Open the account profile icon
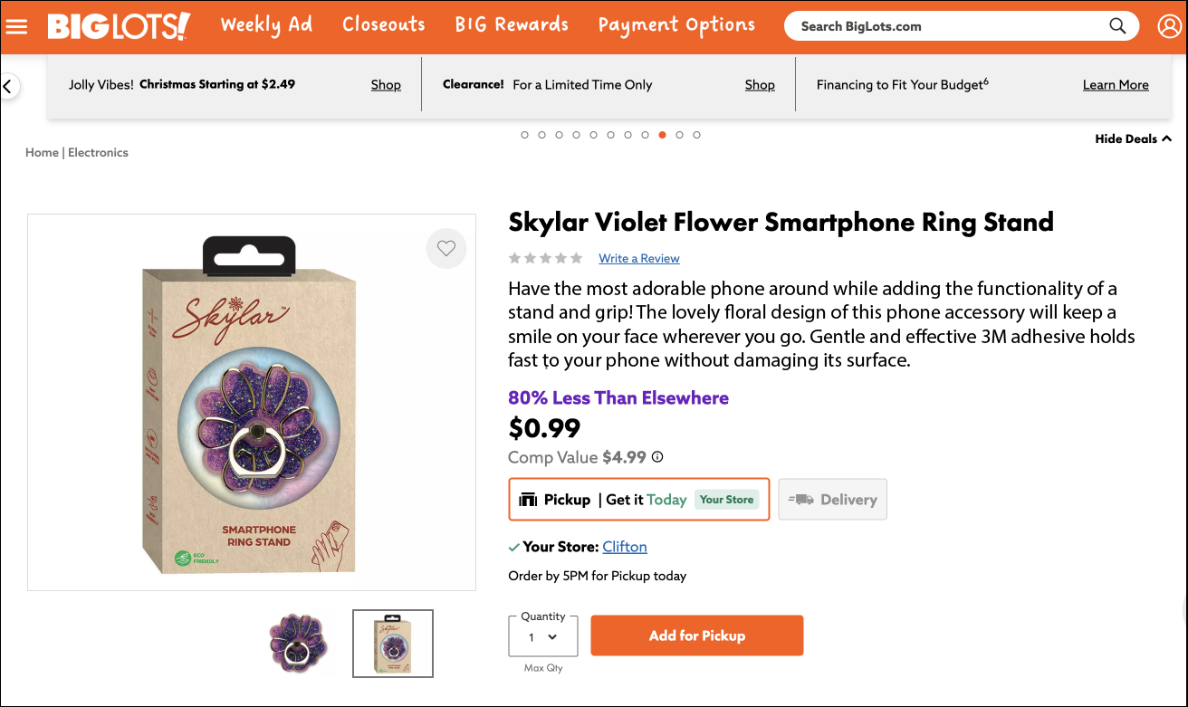 pyautogui.click(x=1169, y=26)
